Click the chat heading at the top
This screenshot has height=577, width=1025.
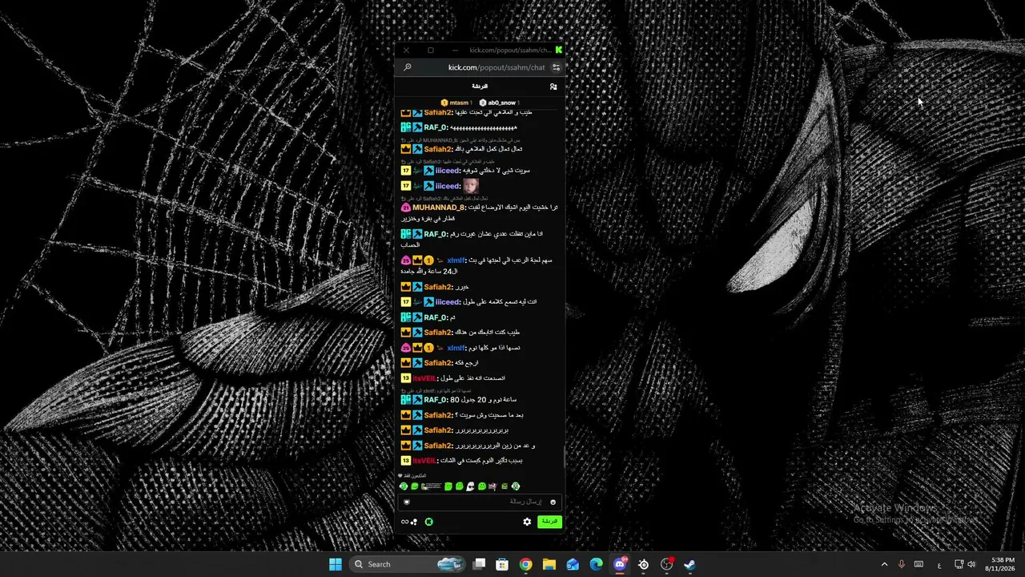(x=480, y=86)
